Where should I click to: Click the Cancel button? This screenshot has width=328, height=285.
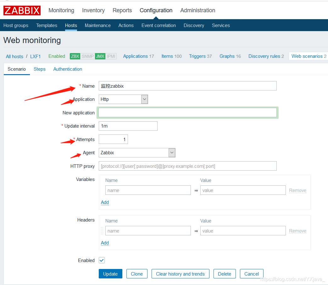click(252, 274)
